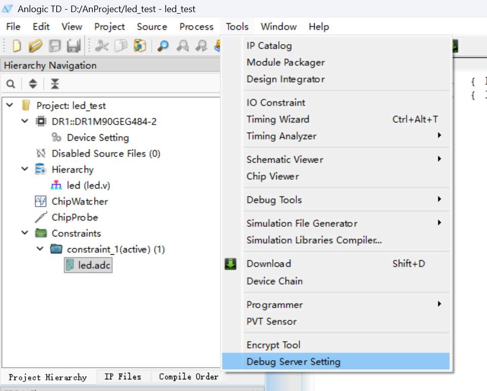Click the New File toolbar icon
Viewport: 487px width, 391px height.
pyautogui.click(x=17, y=46)
